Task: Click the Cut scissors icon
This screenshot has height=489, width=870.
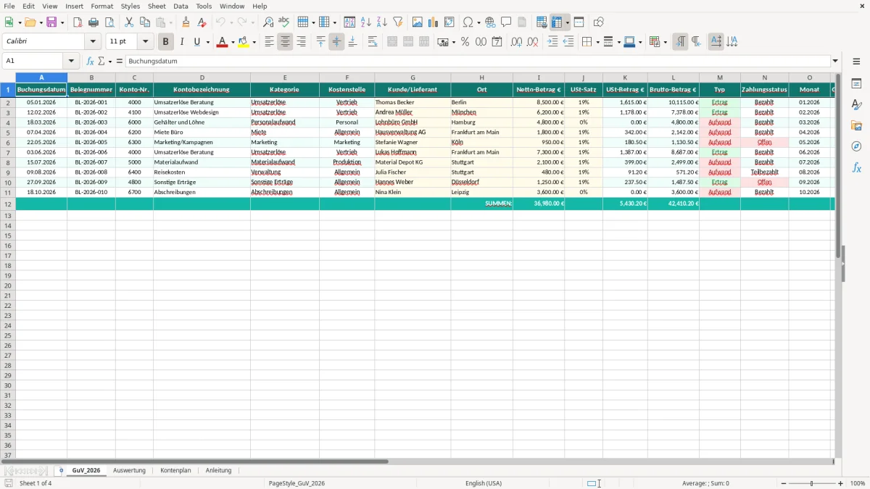Action: click(x=129, y=22)
